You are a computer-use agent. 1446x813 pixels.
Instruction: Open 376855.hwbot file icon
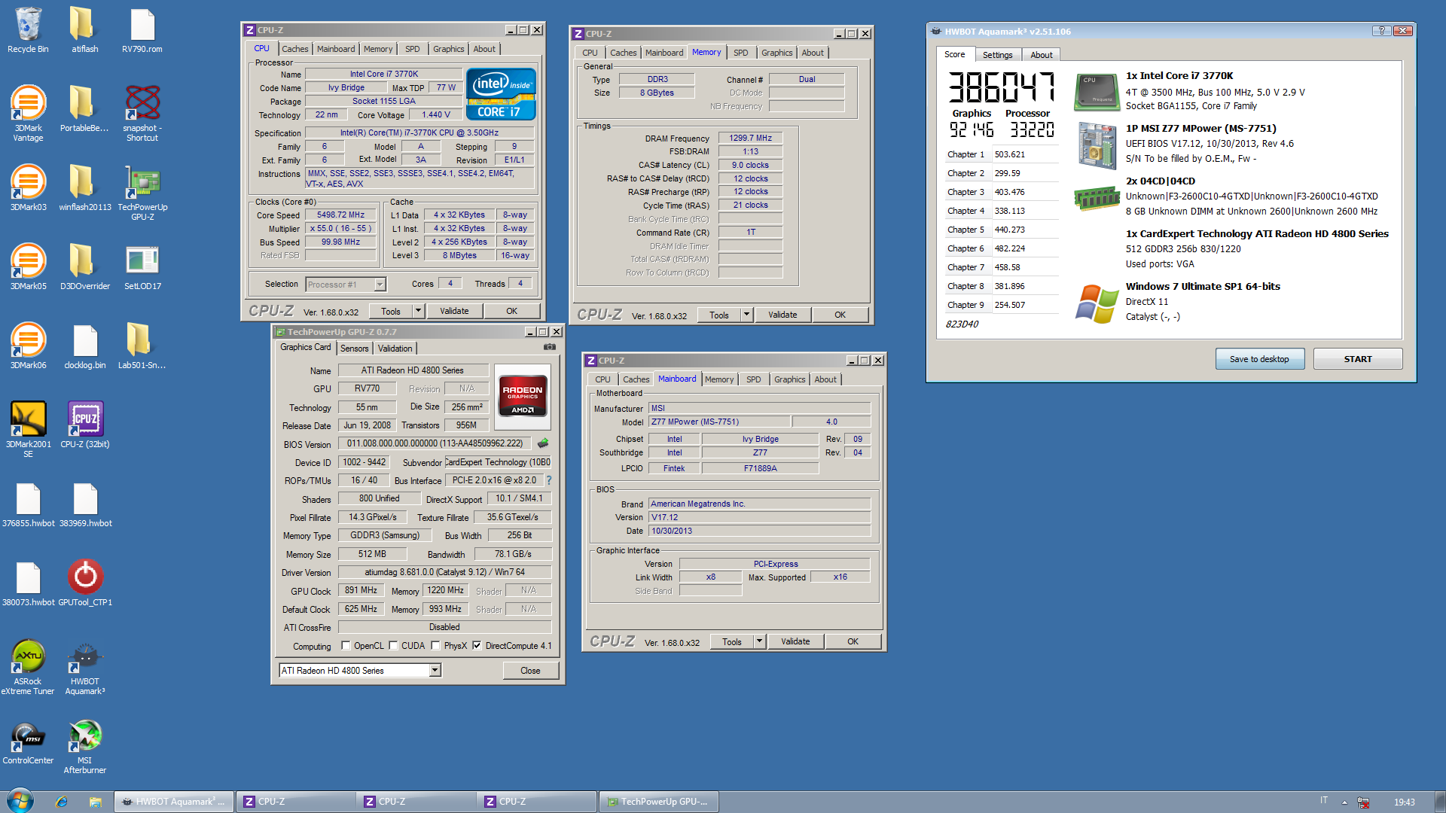(x=28, y=504)
